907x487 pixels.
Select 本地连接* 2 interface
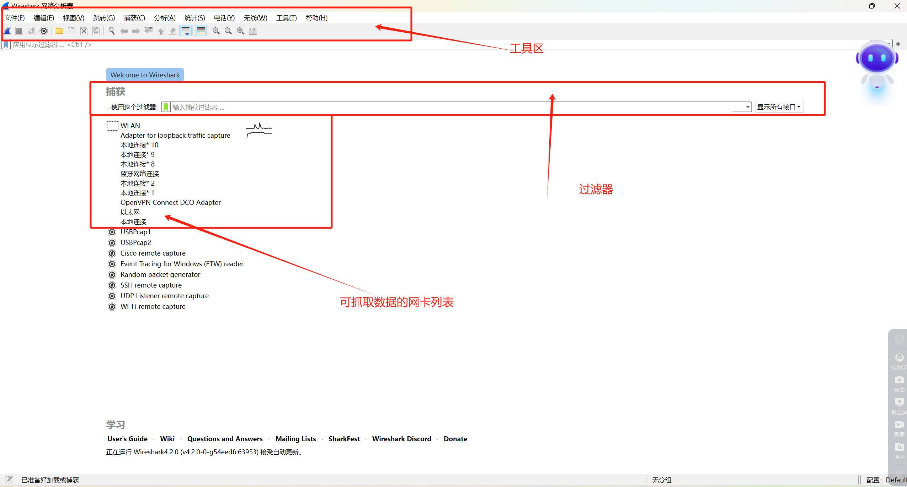coord(138,183)
